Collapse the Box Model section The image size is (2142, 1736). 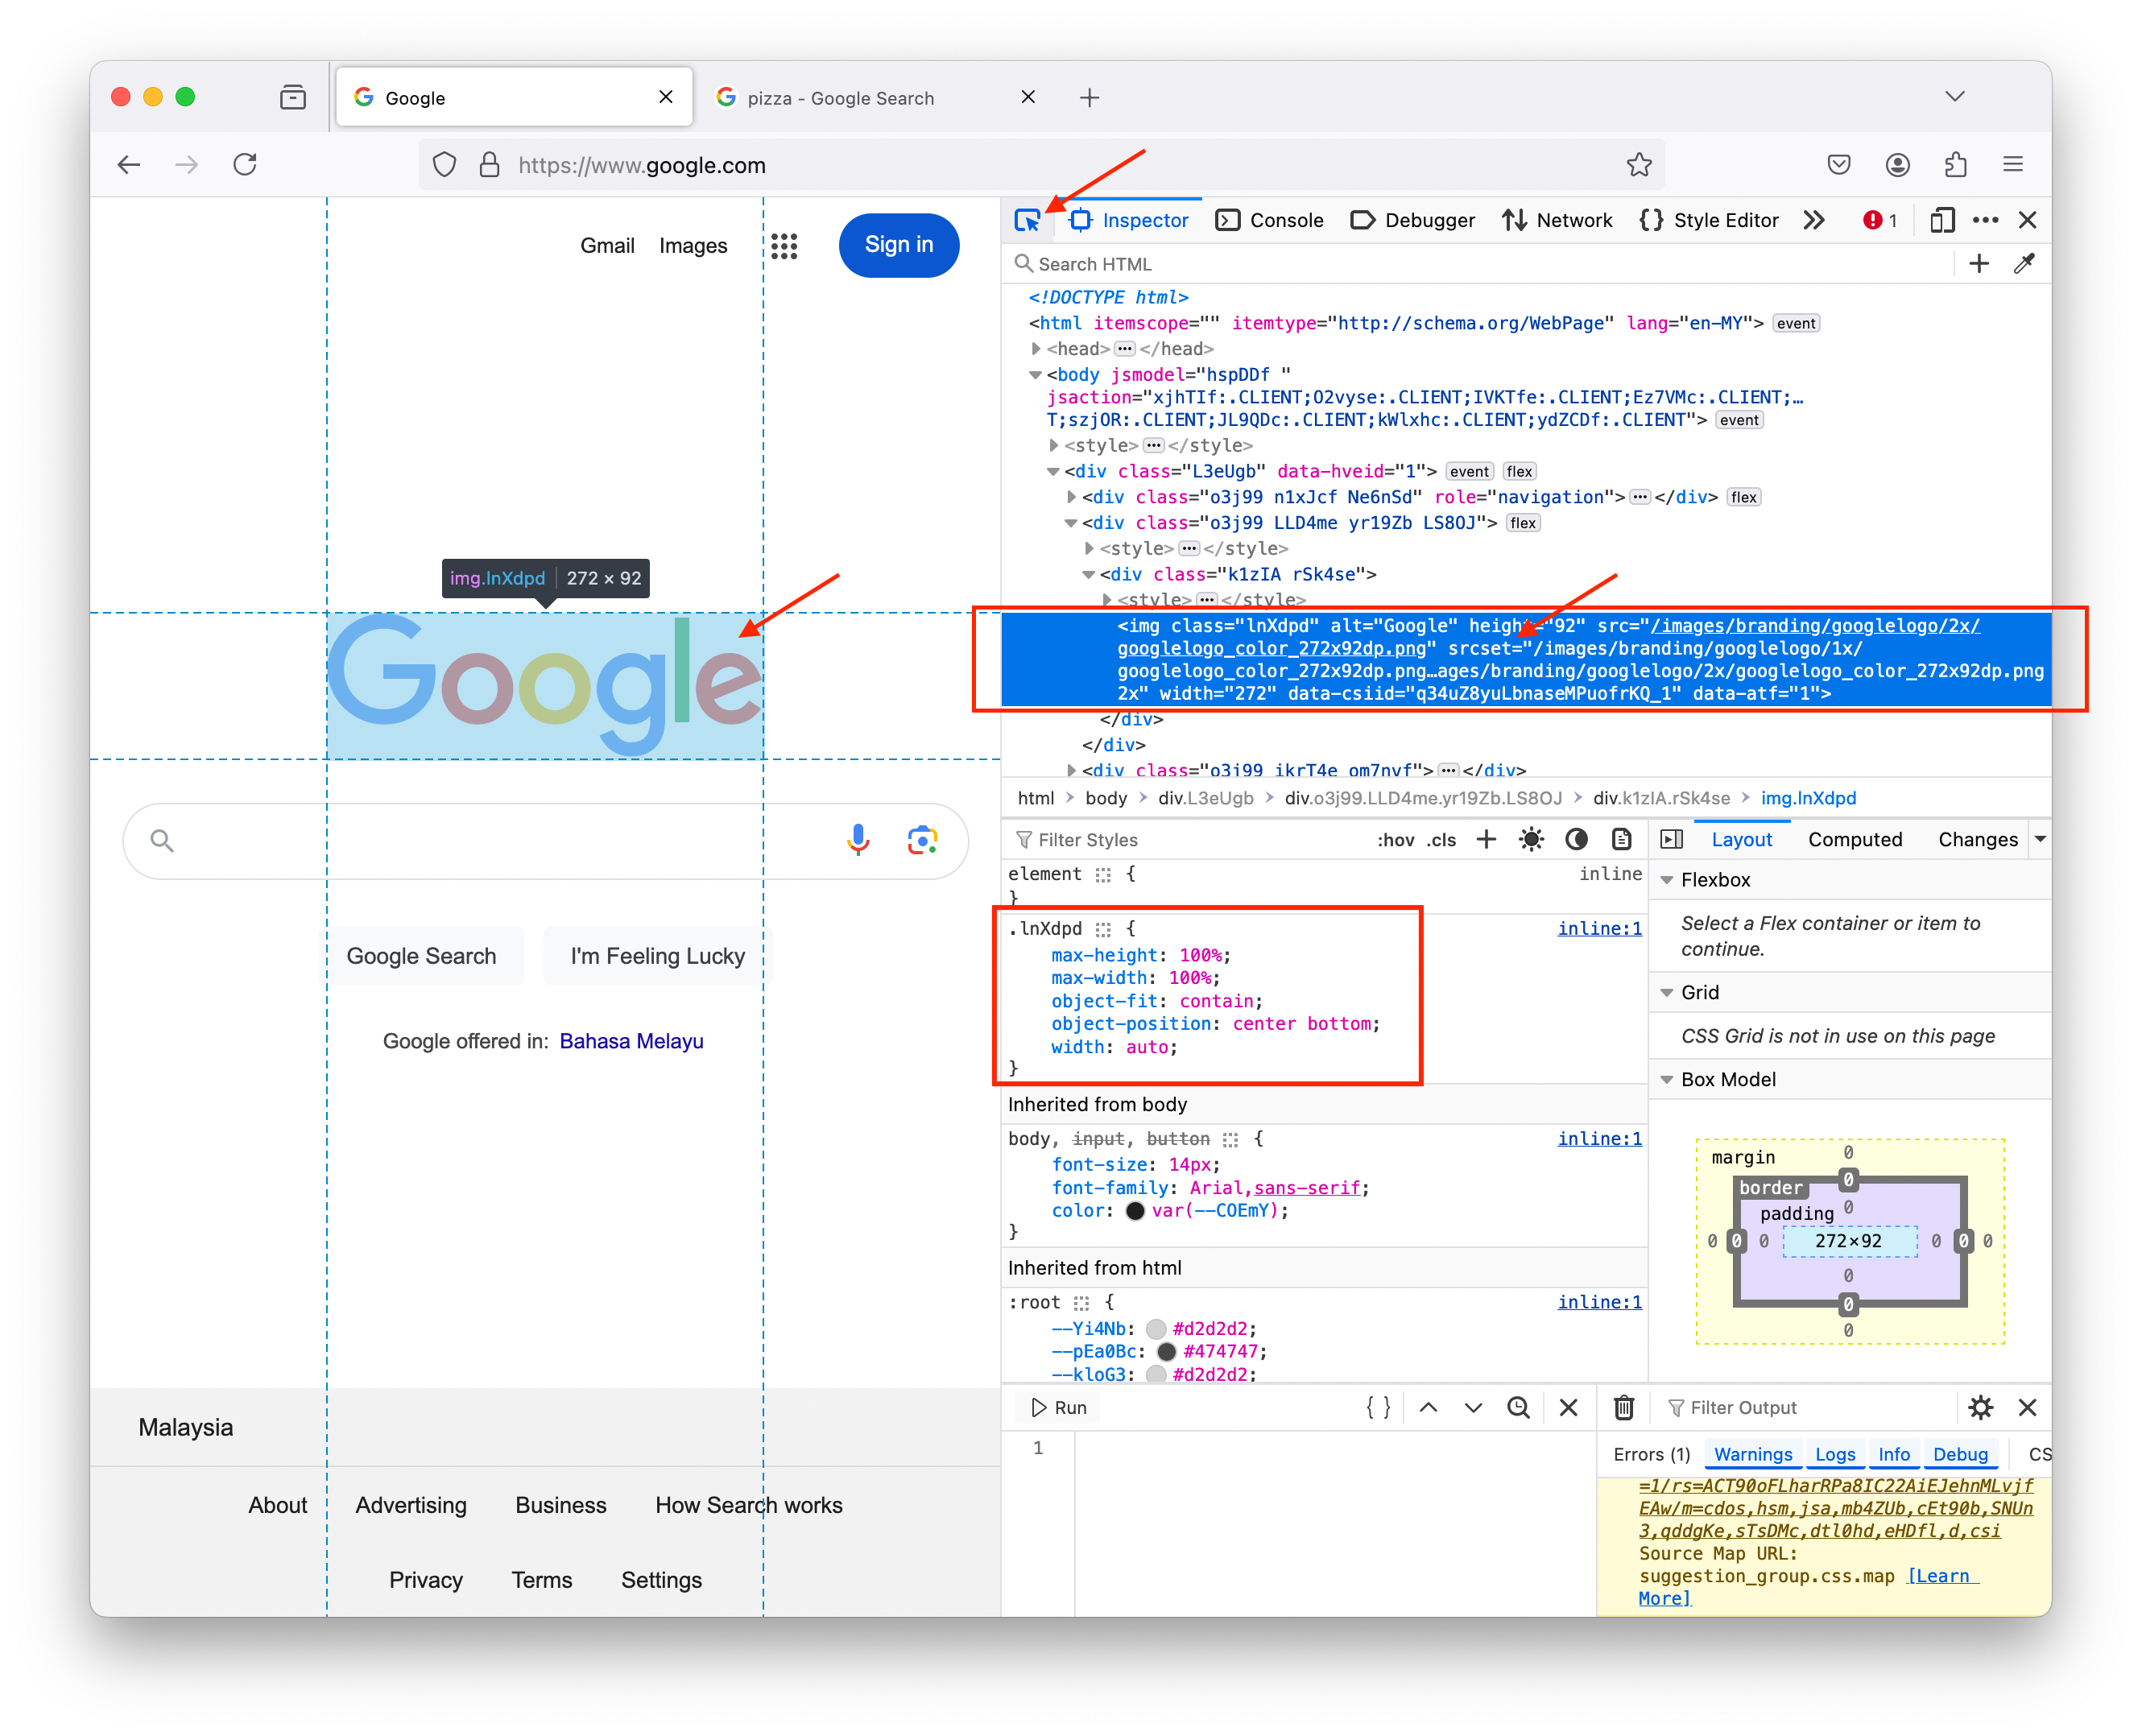pos(1666,1079)
